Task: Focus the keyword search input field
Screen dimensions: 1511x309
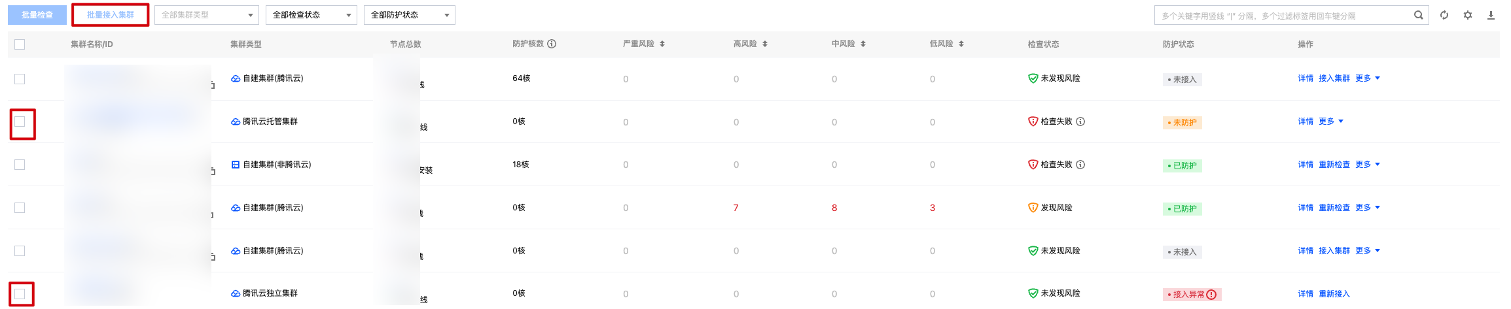Action: click(1283, 15)
